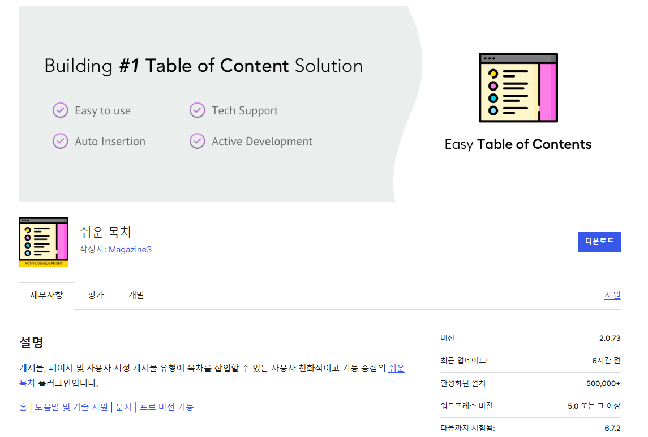This screenshot has height=437, width=648.
Task: Click the 최근 업데이트 label
Action: [x=464, y=361]
